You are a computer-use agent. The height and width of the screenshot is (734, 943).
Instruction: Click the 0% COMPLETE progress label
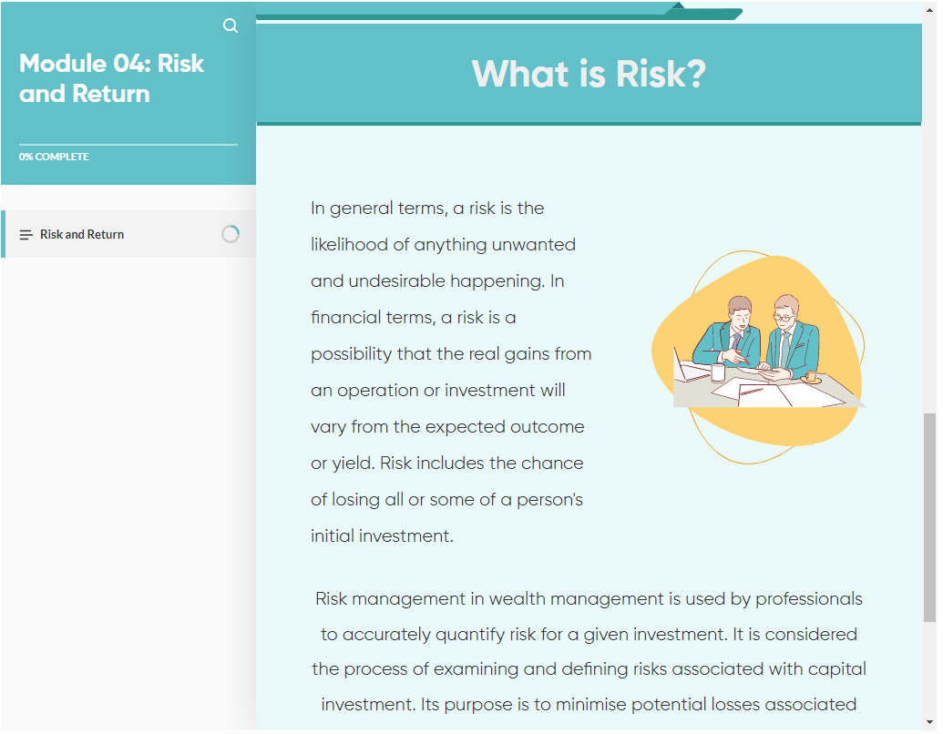(54, 157)
